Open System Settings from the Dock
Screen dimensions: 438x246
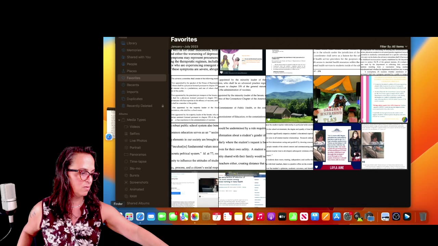(x=348, y=217)
